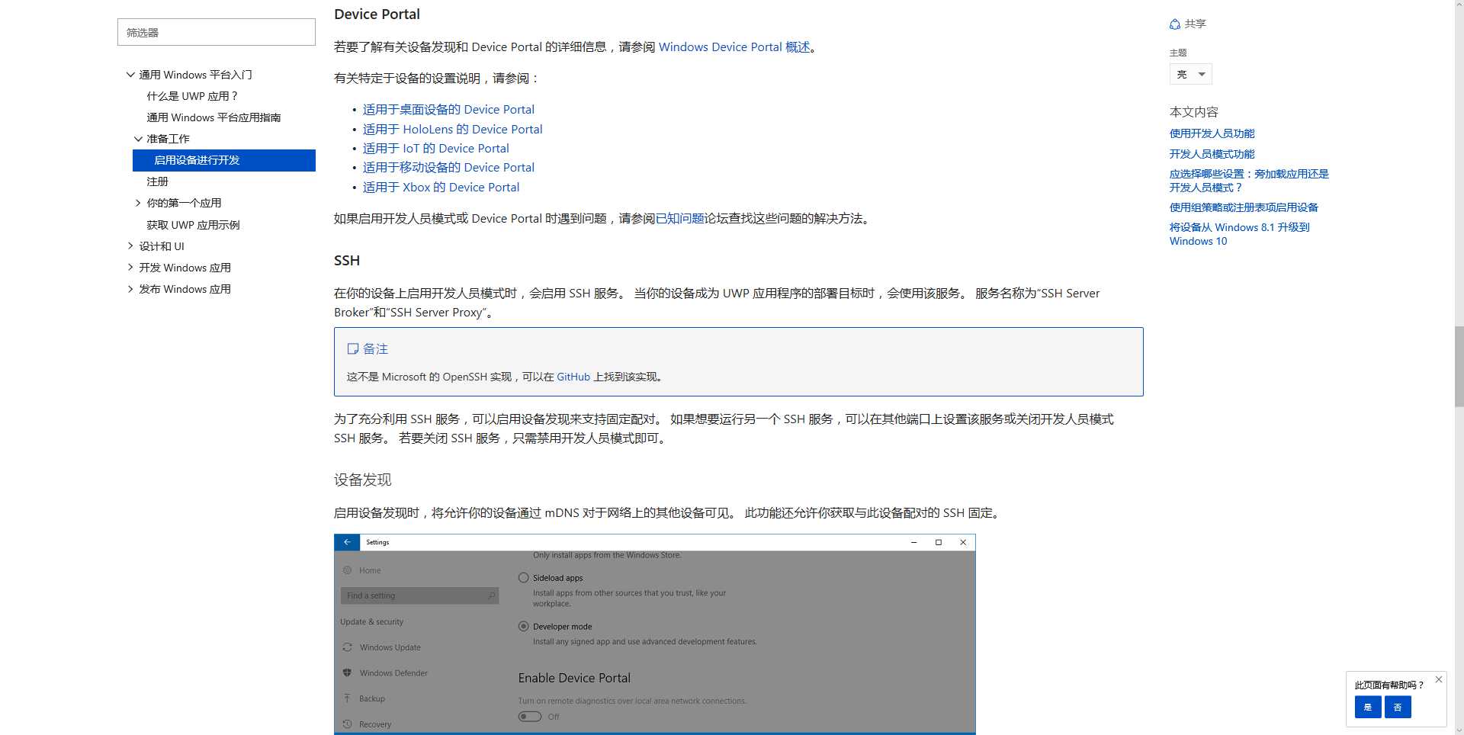1464x735 pixels.
Task: Jump to 使用组策略或注册表项启用设备 section
Action: coord(1244,207)
